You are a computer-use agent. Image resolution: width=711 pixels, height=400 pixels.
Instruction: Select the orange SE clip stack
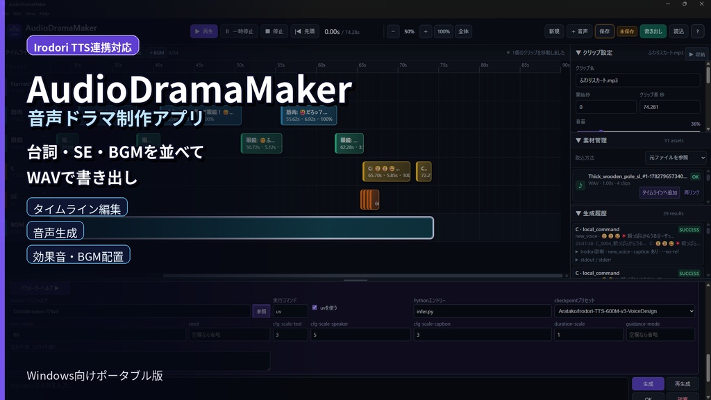tap(369, 199)
